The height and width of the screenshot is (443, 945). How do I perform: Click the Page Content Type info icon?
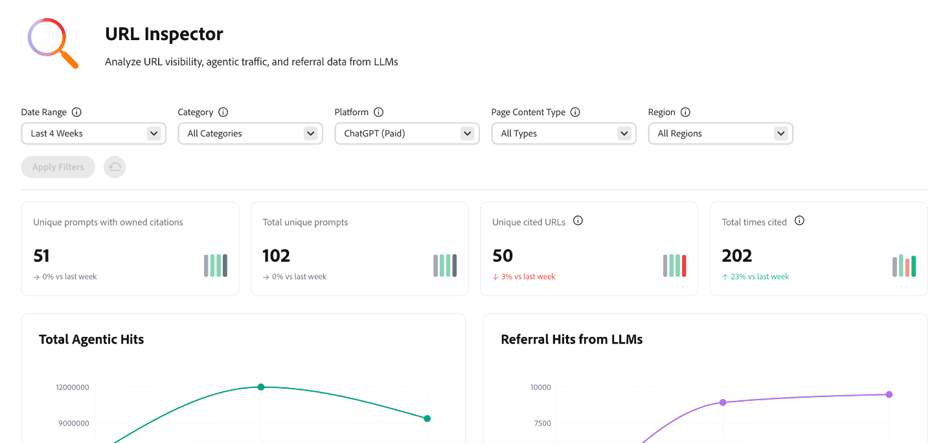coord(575,112)
